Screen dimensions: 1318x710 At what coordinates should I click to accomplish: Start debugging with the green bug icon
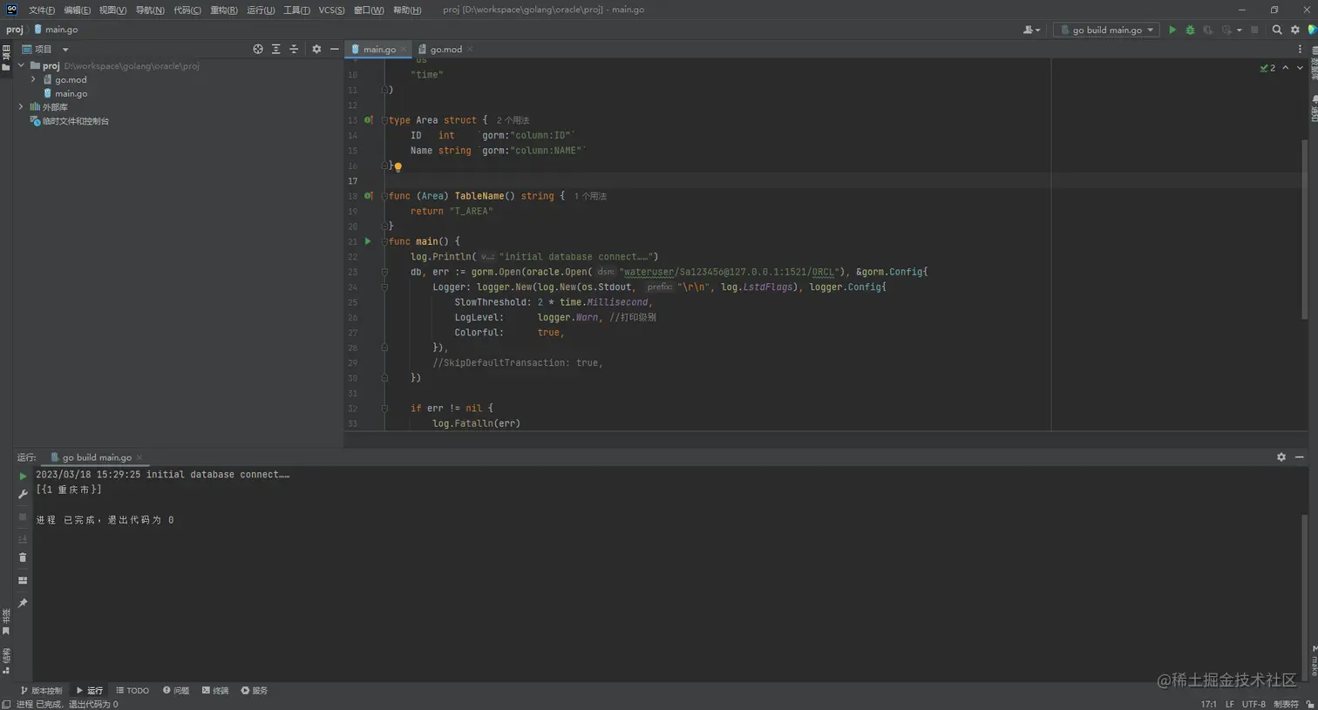tap(1190, 30)
